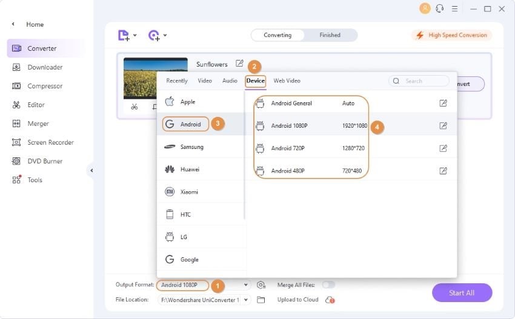The image size is (515, 319).
Task: Browse output folder icon
Action: click(x=261, y=300)
